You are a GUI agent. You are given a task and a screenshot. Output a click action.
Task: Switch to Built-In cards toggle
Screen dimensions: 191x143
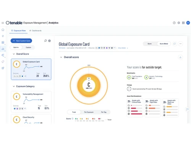16,47
